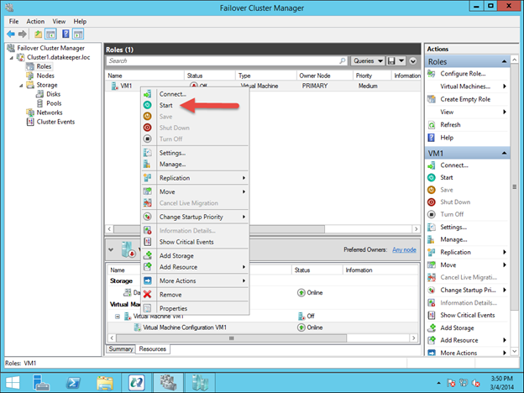This screenshot has height=393, width=524.
Task: Open the Action menu in menu bar
Action: [x=35, y=21]
